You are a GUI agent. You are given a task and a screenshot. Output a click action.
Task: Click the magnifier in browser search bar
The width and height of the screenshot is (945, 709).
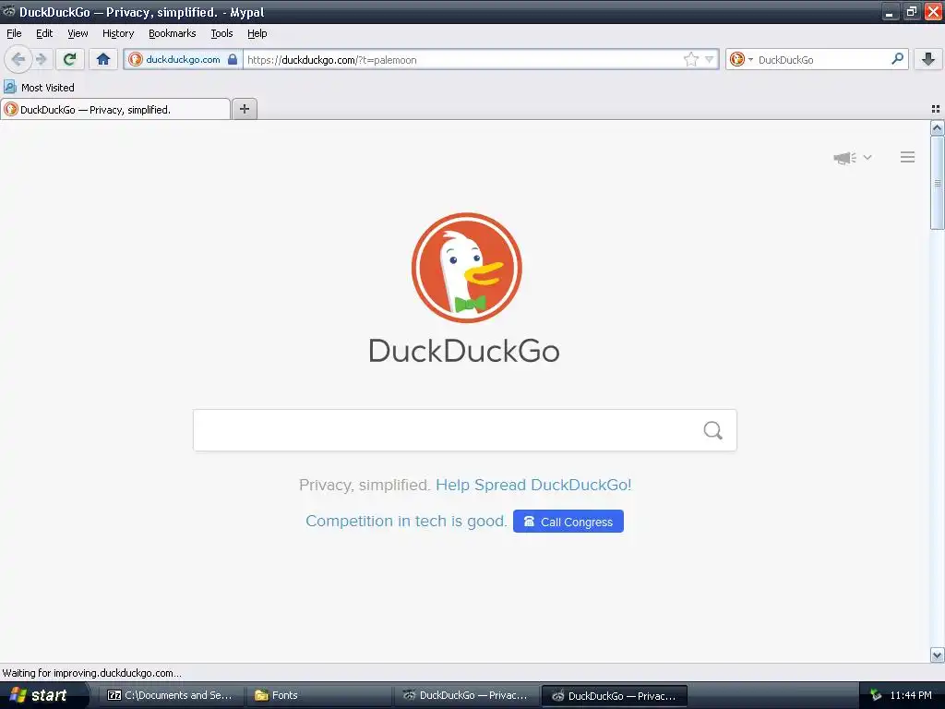pyautogui.click(x=897, y=59)
